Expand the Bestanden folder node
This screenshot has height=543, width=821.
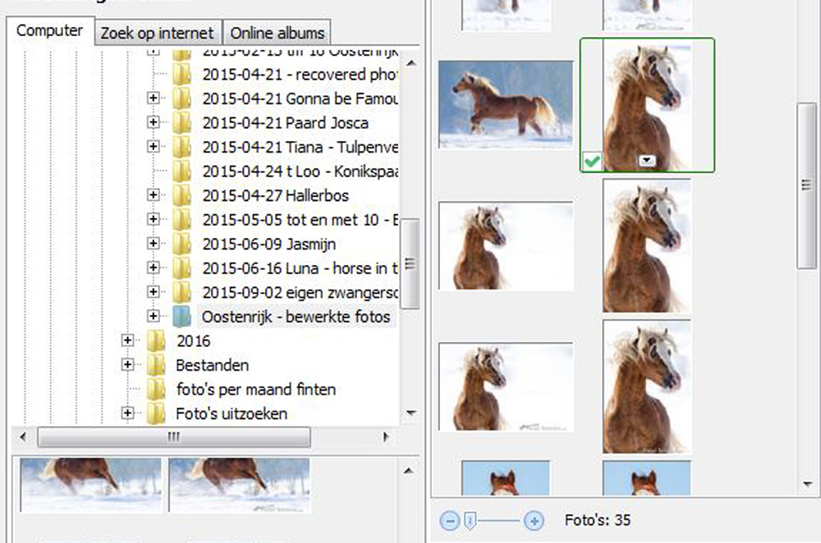(127, 365)
